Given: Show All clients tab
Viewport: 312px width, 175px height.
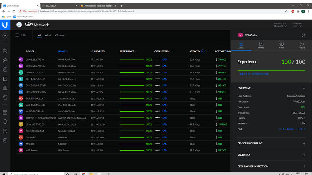Looking at the screenshot, I should 39,35.
